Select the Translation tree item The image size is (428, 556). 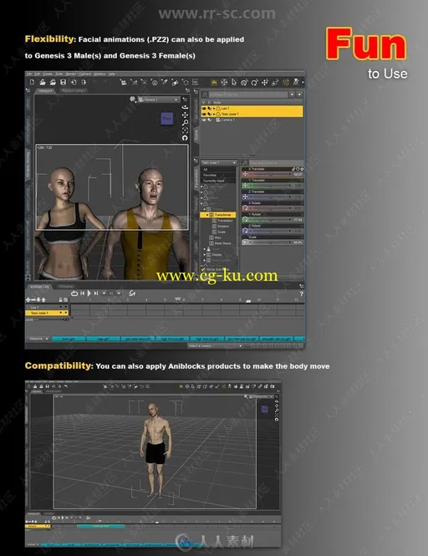225,221
